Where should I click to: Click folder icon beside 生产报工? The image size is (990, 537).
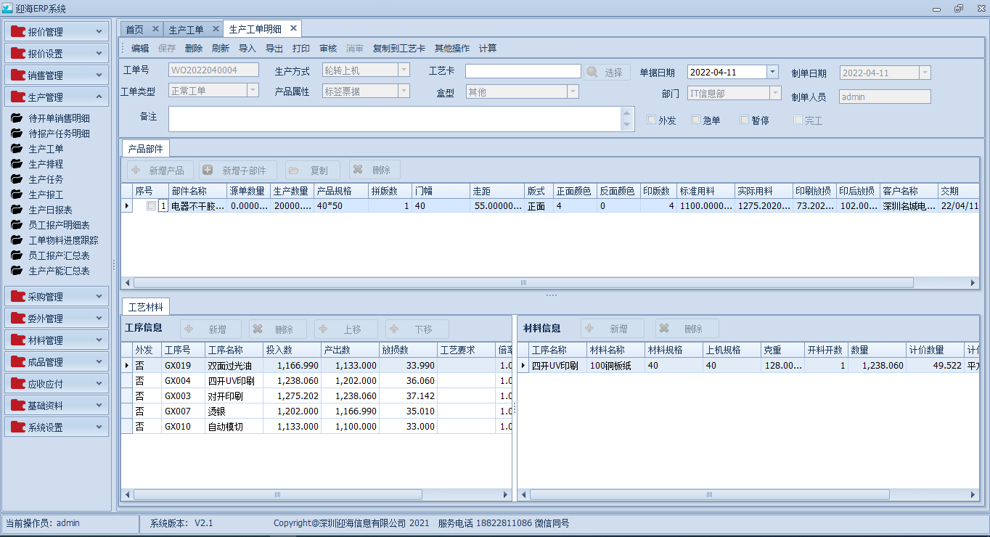click(17, 194)
